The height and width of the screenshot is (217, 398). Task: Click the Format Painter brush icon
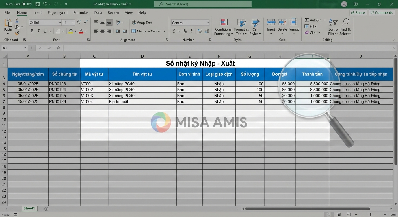point(17,33)
